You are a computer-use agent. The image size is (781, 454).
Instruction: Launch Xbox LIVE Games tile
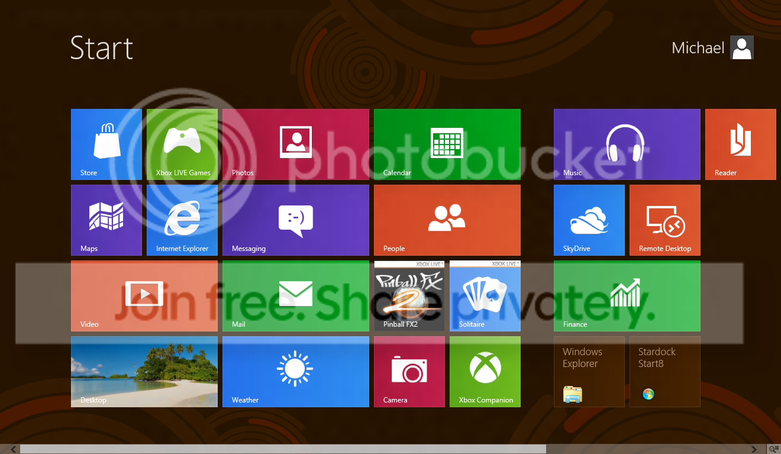tap(182, 144)
